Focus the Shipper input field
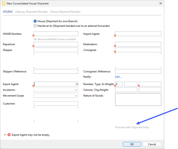Image resolution: width=178 pixels, height=149 pixels. pos(56,50)
